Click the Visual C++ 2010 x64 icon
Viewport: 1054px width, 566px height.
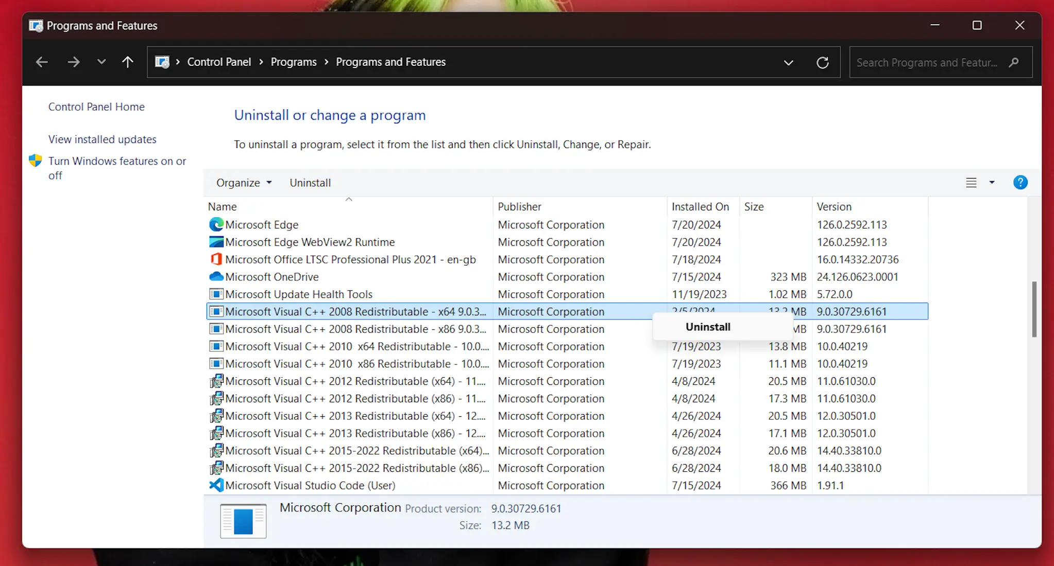[x=216, y=346]
